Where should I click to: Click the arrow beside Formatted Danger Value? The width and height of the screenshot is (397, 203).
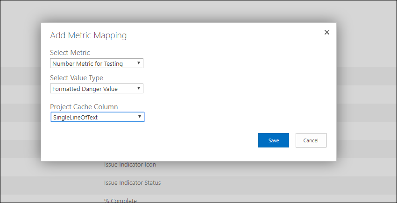[139, 88]
